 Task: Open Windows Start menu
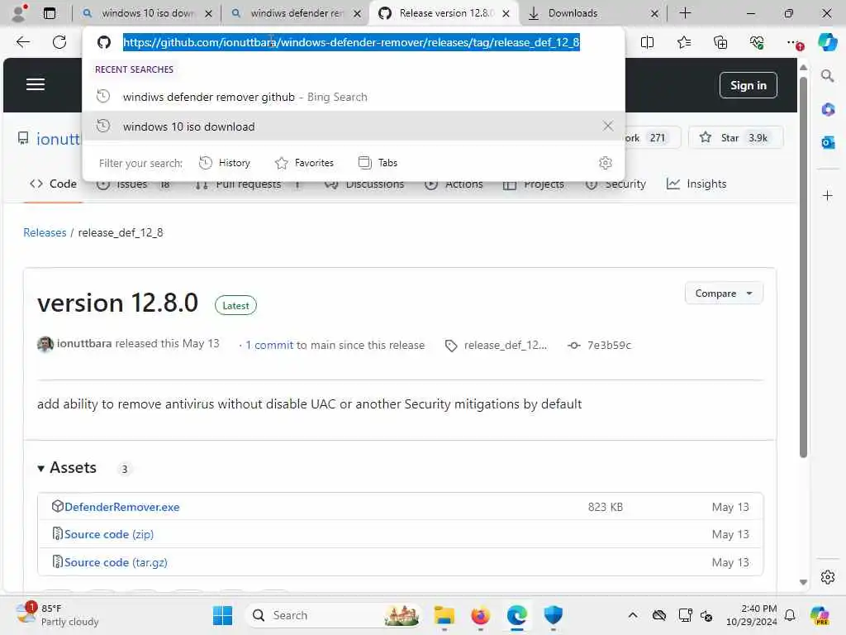pyautogui.click(x=222, y=615)
